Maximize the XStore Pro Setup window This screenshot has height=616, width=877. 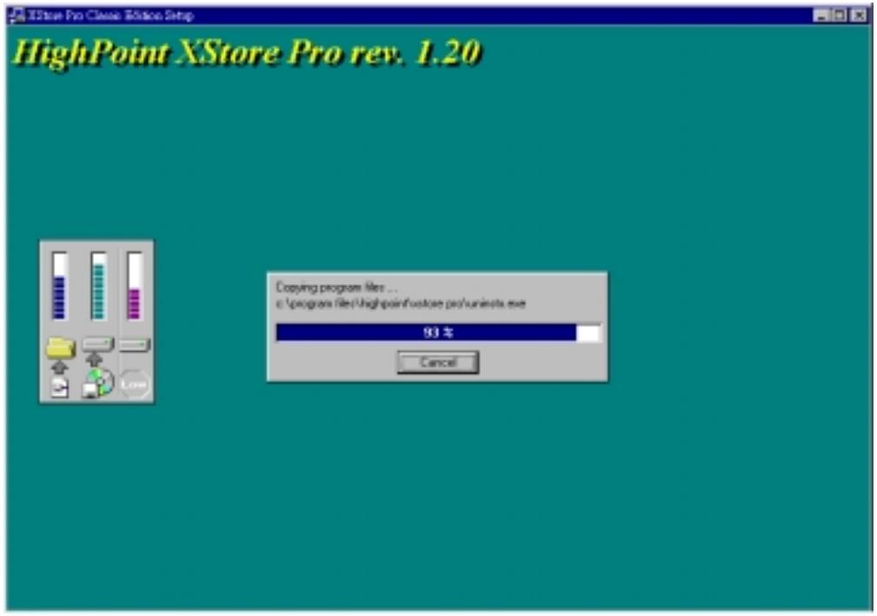tap(839, 15)
